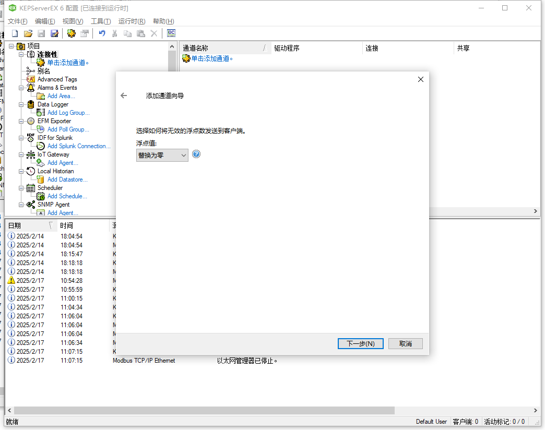This screenshot has width=545, height=430.
Task: Click the warning icon on 10:54:28 log row
Action: point(11,280)
